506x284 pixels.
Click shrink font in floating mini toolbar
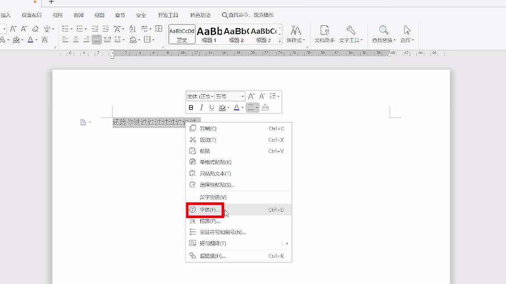click(x=262, y=96)
